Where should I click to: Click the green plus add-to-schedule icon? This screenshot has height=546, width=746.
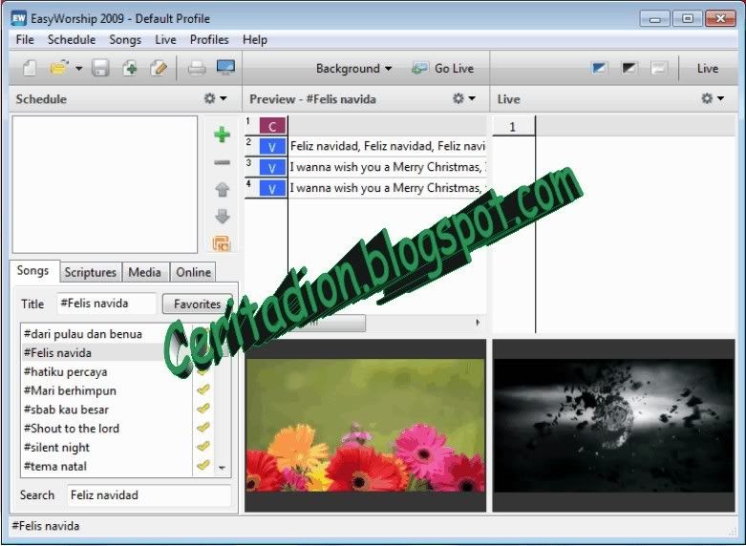click(x=223, y=135)
